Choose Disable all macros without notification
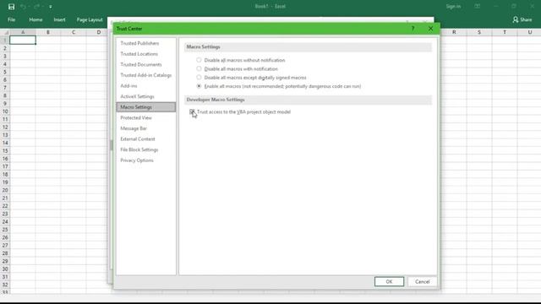 (199, 60)
